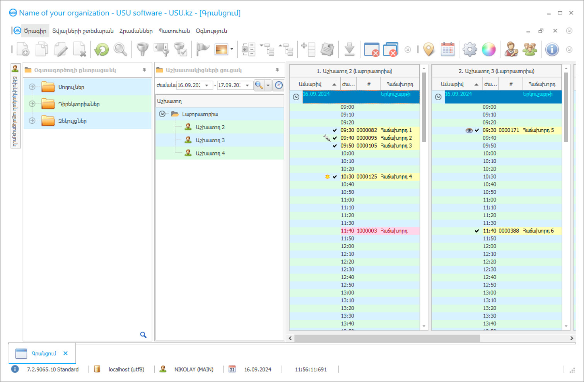Click the collapse all tree nodes icon
This screenshot has width=584, height=382.
coord(268,49)
